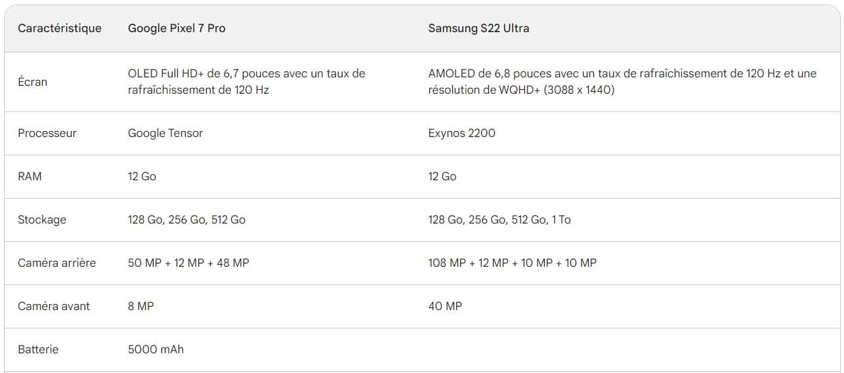Click the Caméra arrière row label
844x373 pixels.
(x=57, y=263)
